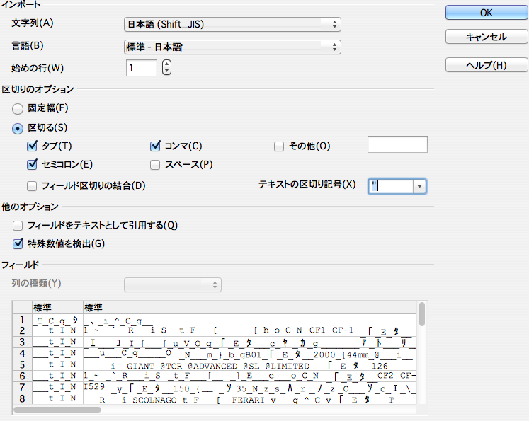This screenshot has height=421, width=529.
Task: Open the 文字列 Shift_JIS character set dropdown
Action: [x=232, y=24]
